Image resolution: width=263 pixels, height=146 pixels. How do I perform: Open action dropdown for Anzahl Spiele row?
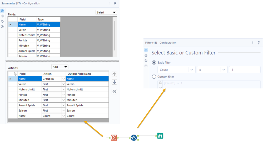[63, 105]
